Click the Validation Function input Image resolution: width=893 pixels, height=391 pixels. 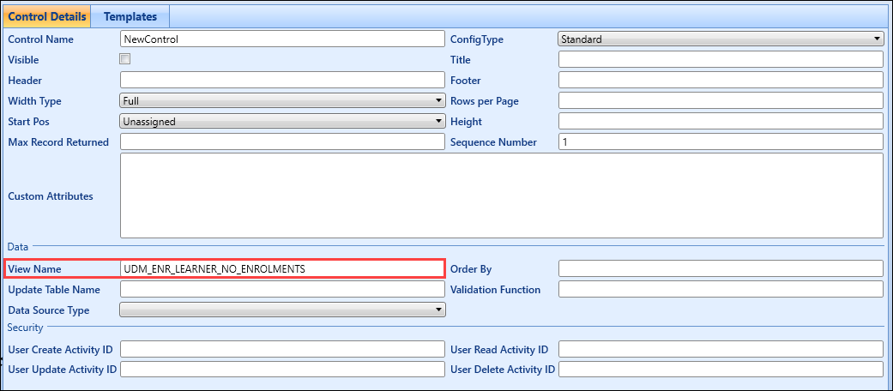pyautogui.click(x=720, y=289)
